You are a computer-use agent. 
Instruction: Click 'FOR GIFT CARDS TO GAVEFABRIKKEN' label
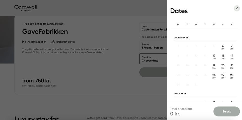click(x=44, y=24)
